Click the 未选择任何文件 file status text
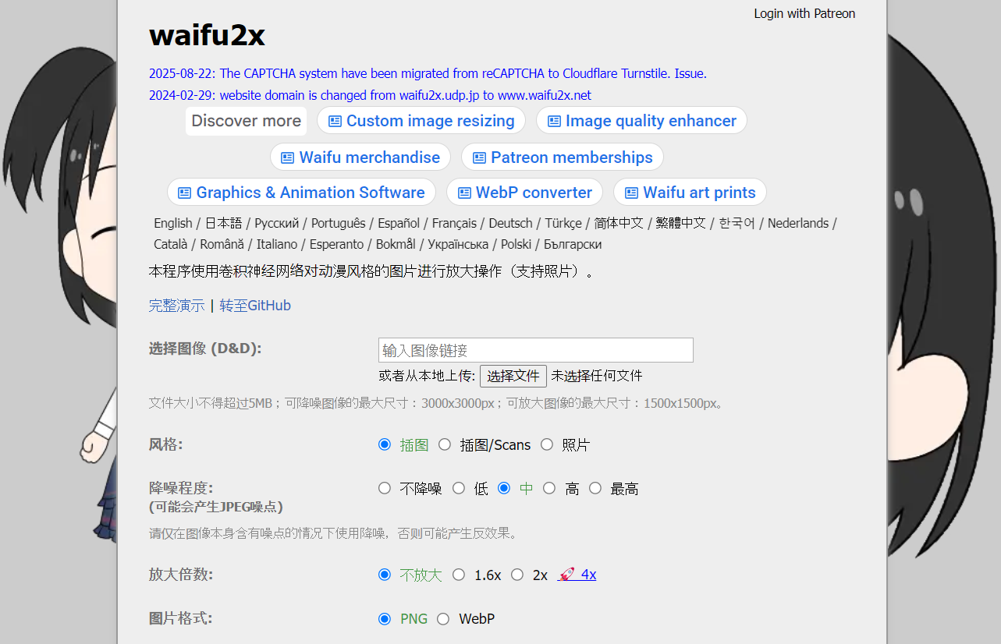 (597, 376)
